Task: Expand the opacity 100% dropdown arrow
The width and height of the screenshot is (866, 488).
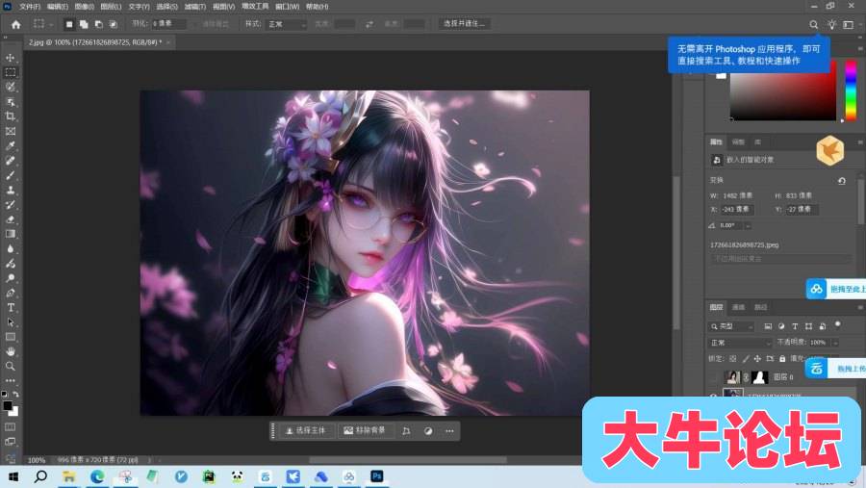Action: [x=835, y=343]
